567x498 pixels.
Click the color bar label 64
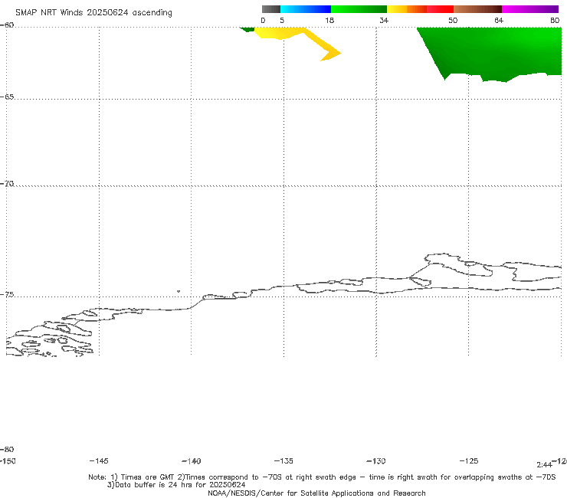[x=499, y=20]
